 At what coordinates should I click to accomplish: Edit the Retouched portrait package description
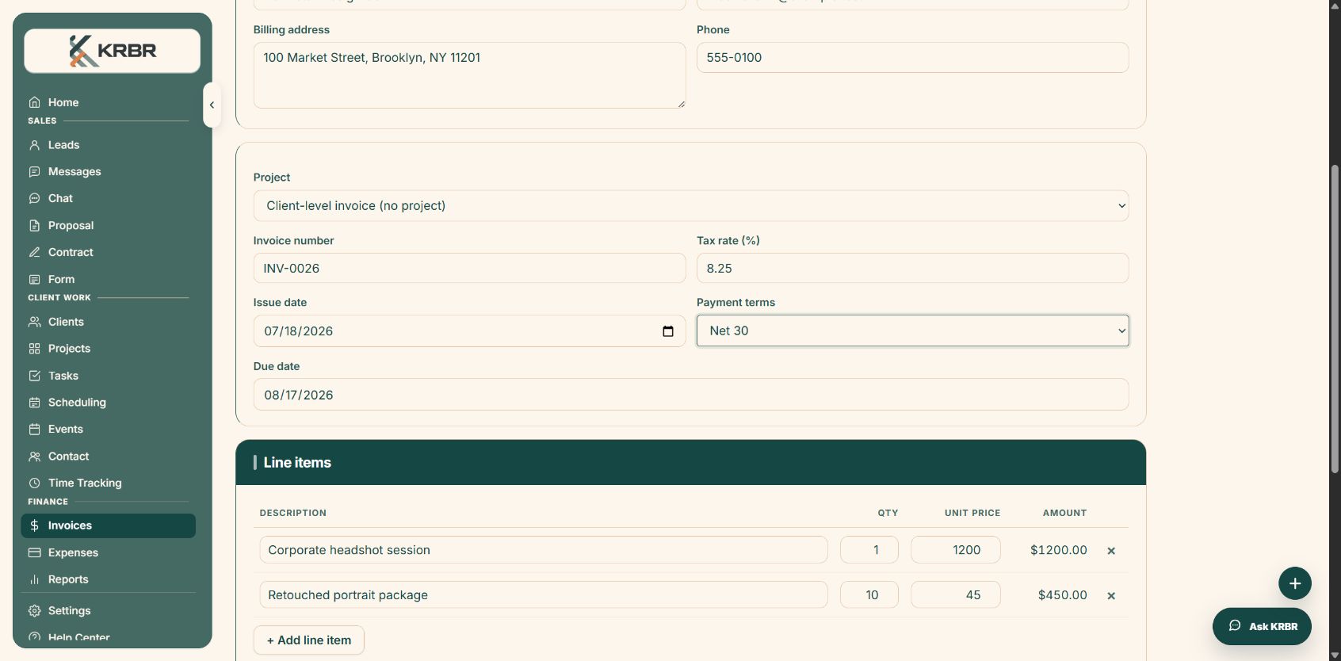coord(544,595)
